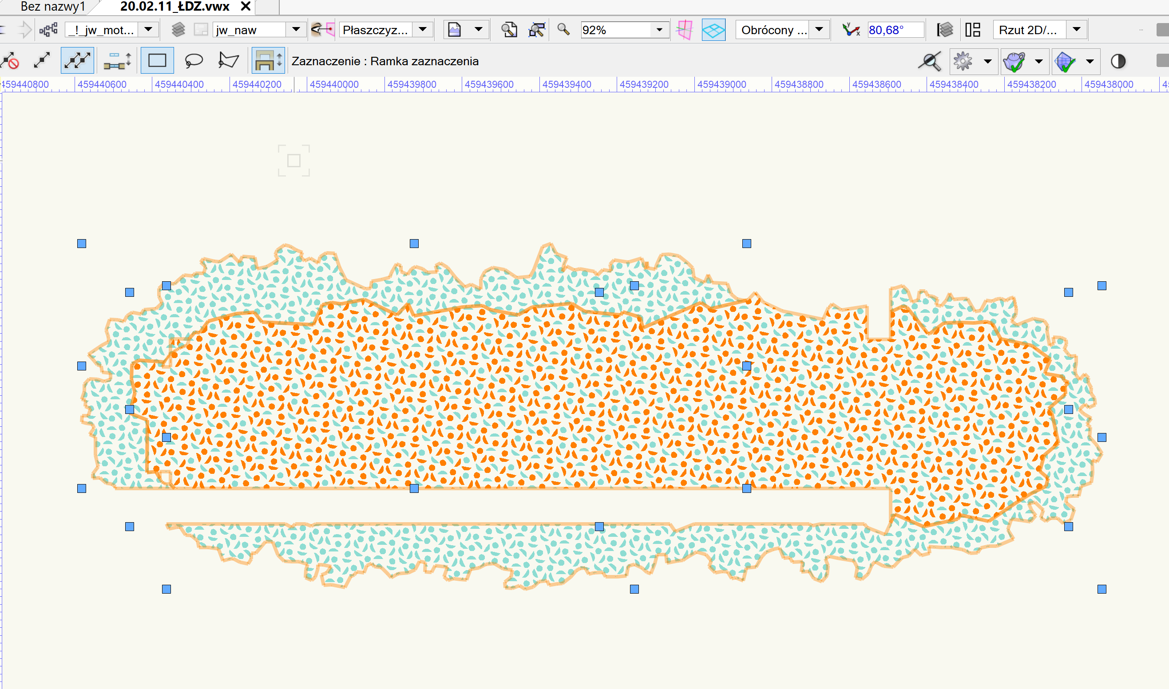Activate the zoom magnifier tool

pos(563,30)
